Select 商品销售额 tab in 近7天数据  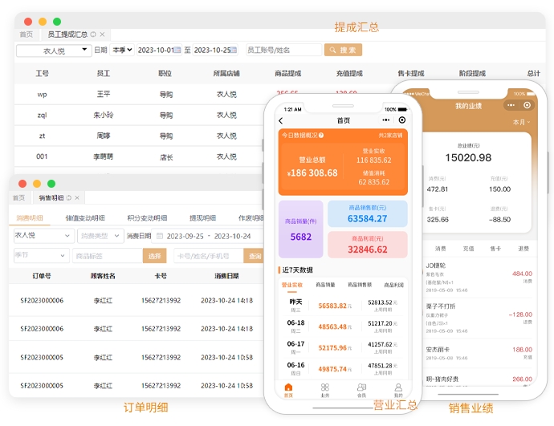pos(360,285)
